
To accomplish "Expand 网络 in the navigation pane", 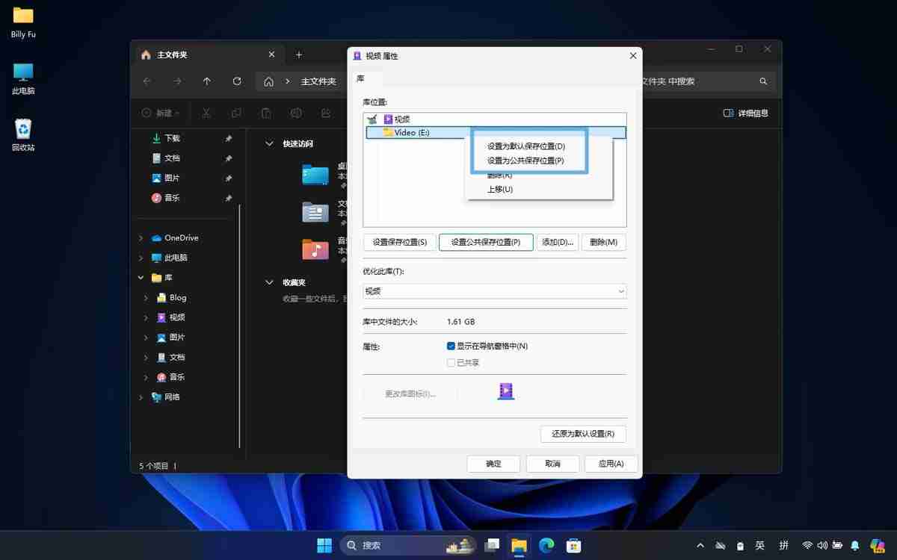I will click(141, 396).
